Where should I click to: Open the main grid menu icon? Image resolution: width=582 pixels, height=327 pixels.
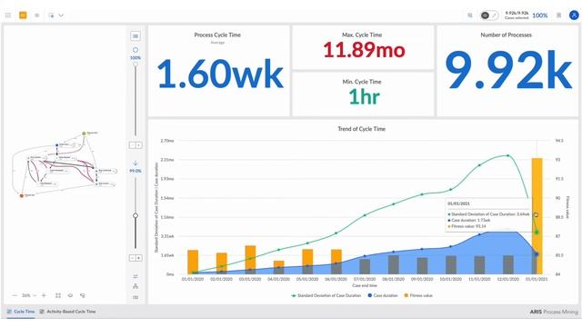click(x=8, y=15)
